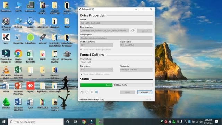Click the taskbar search box
Screen dimensions: 222x125
point(36,122)
